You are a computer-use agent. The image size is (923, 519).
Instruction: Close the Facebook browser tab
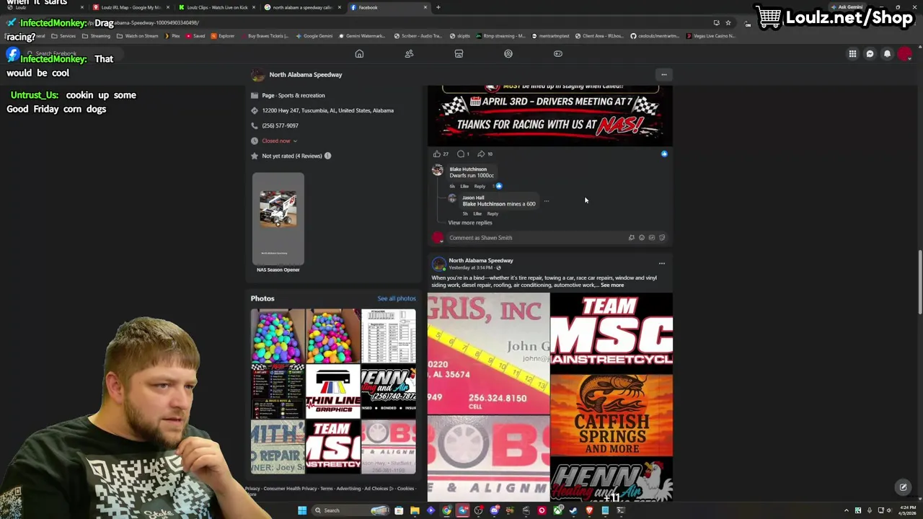[425, 7]
